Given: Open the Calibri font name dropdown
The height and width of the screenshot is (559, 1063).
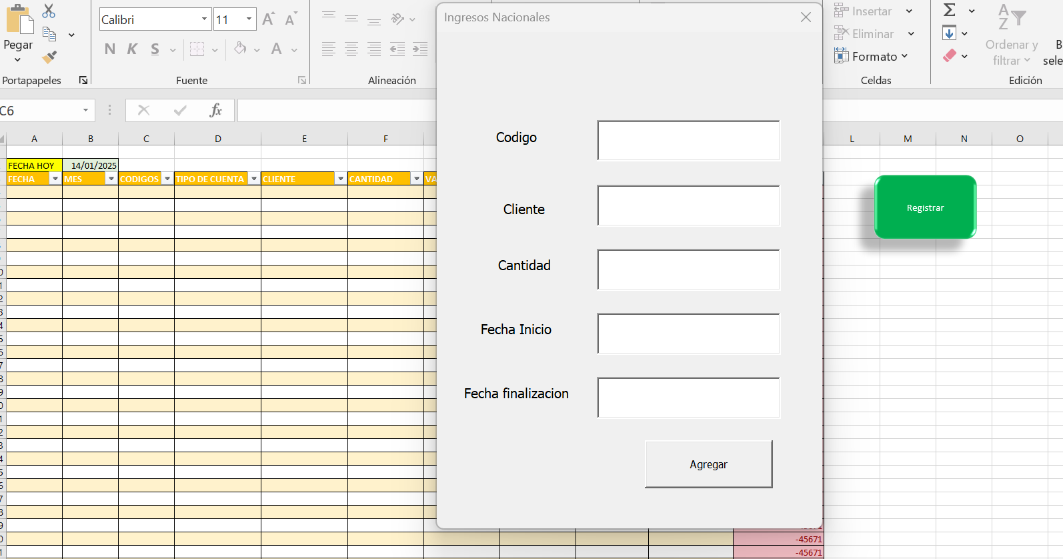Looking at the screenshot, I should 204,19.
